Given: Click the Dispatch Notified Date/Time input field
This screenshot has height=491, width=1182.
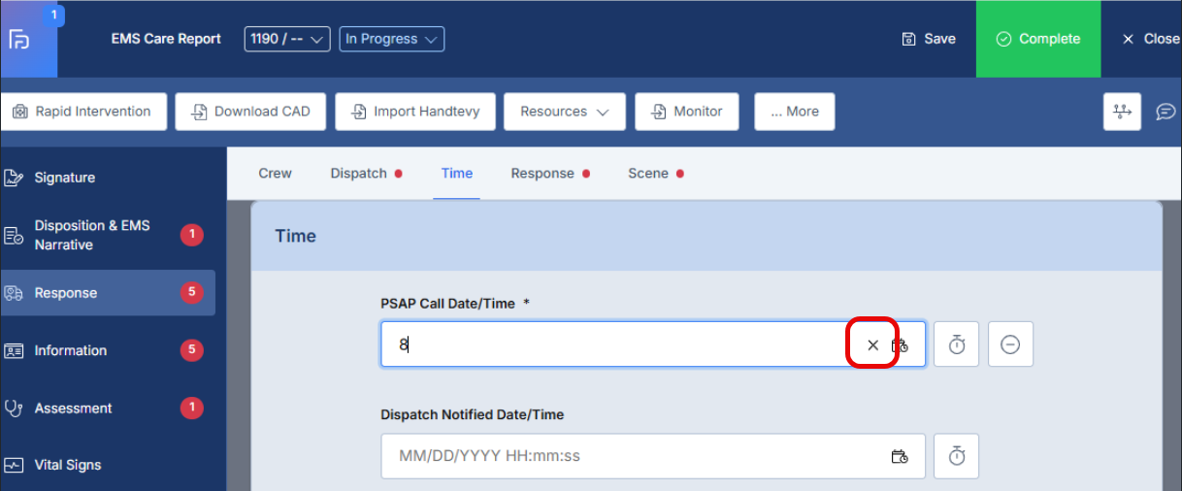Looking at the screenshot, I should [631, 456].
